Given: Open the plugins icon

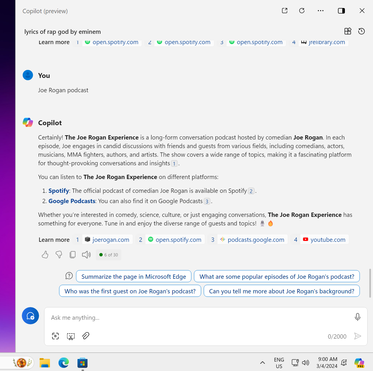Looking at the screenshot, I should click(x=348, y=31).
